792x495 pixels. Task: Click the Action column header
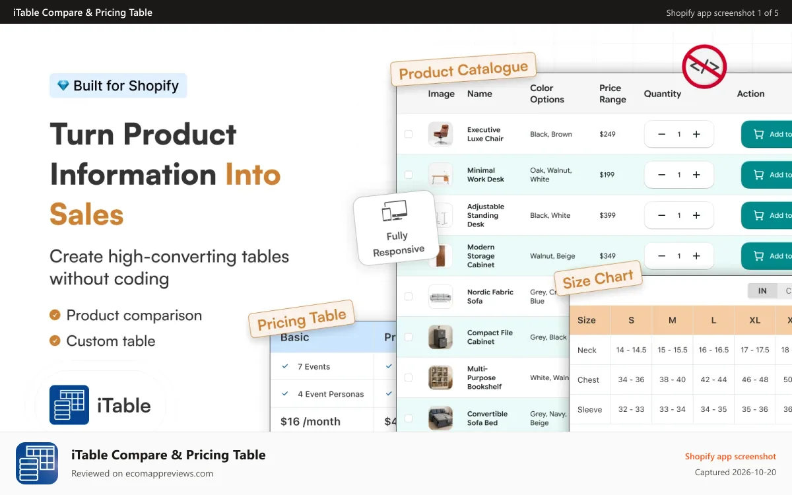[x=751, y=94]
